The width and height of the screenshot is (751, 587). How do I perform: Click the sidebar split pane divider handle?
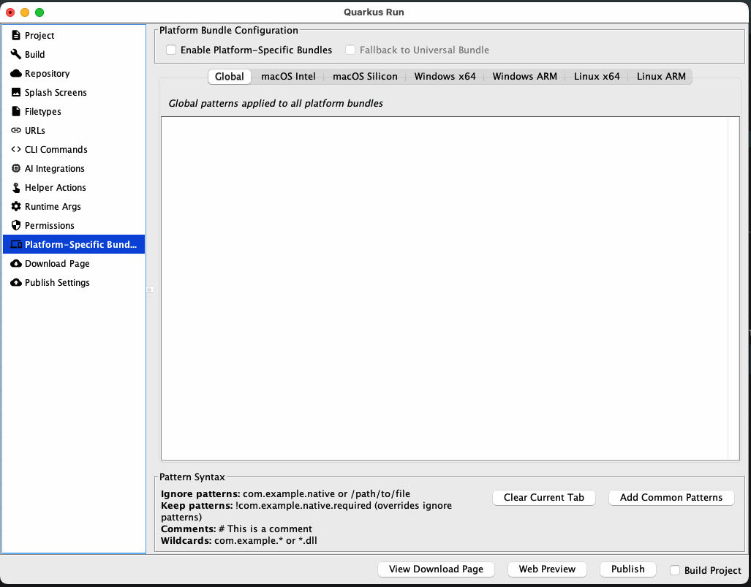tap(149, 289)
